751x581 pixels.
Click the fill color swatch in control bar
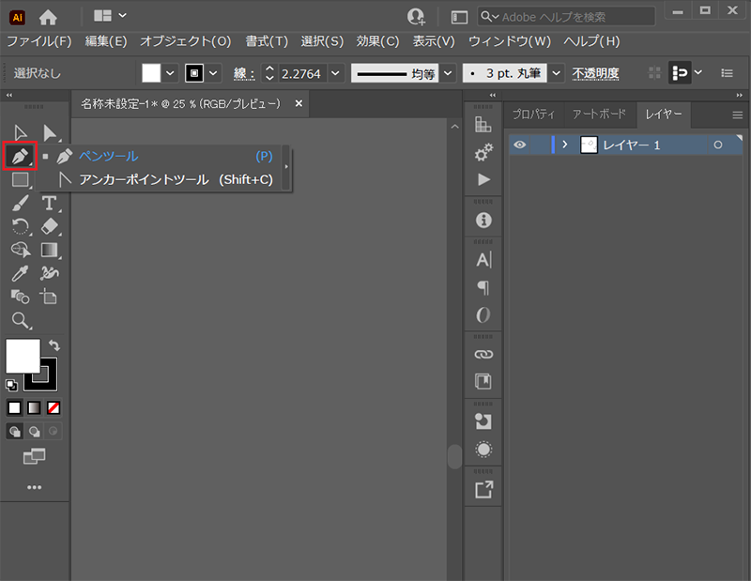click(151, 73)
